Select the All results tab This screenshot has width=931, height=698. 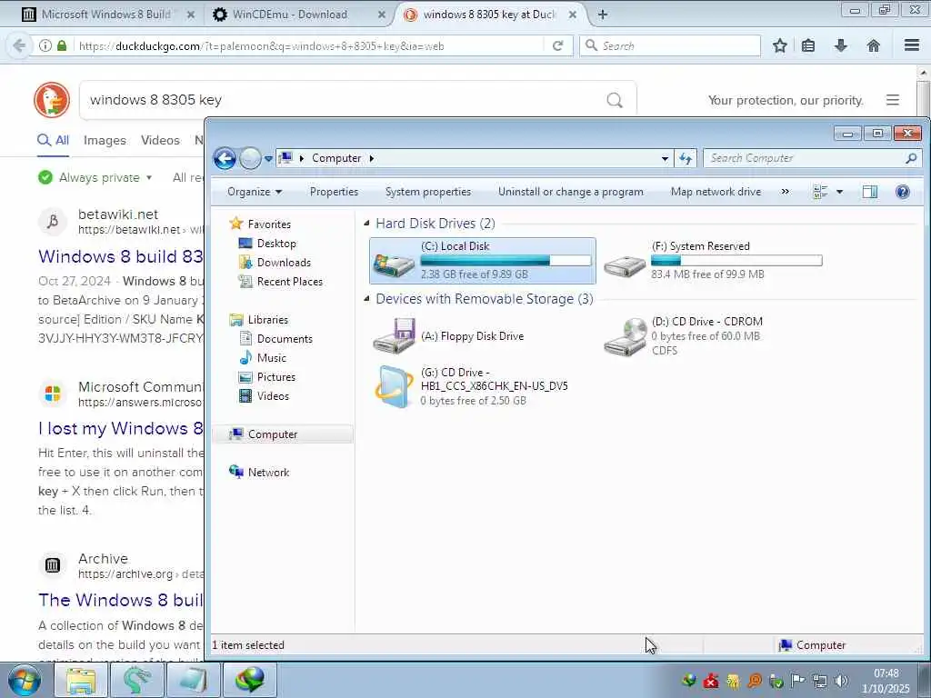[53, 141]
